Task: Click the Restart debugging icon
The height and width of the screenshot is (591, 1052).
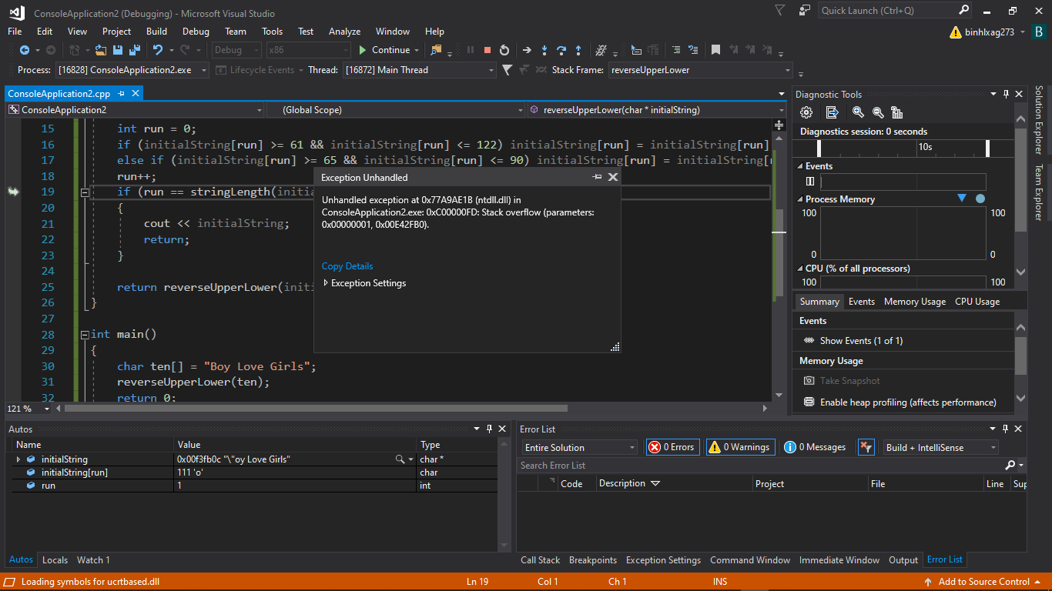Action: 504,50
